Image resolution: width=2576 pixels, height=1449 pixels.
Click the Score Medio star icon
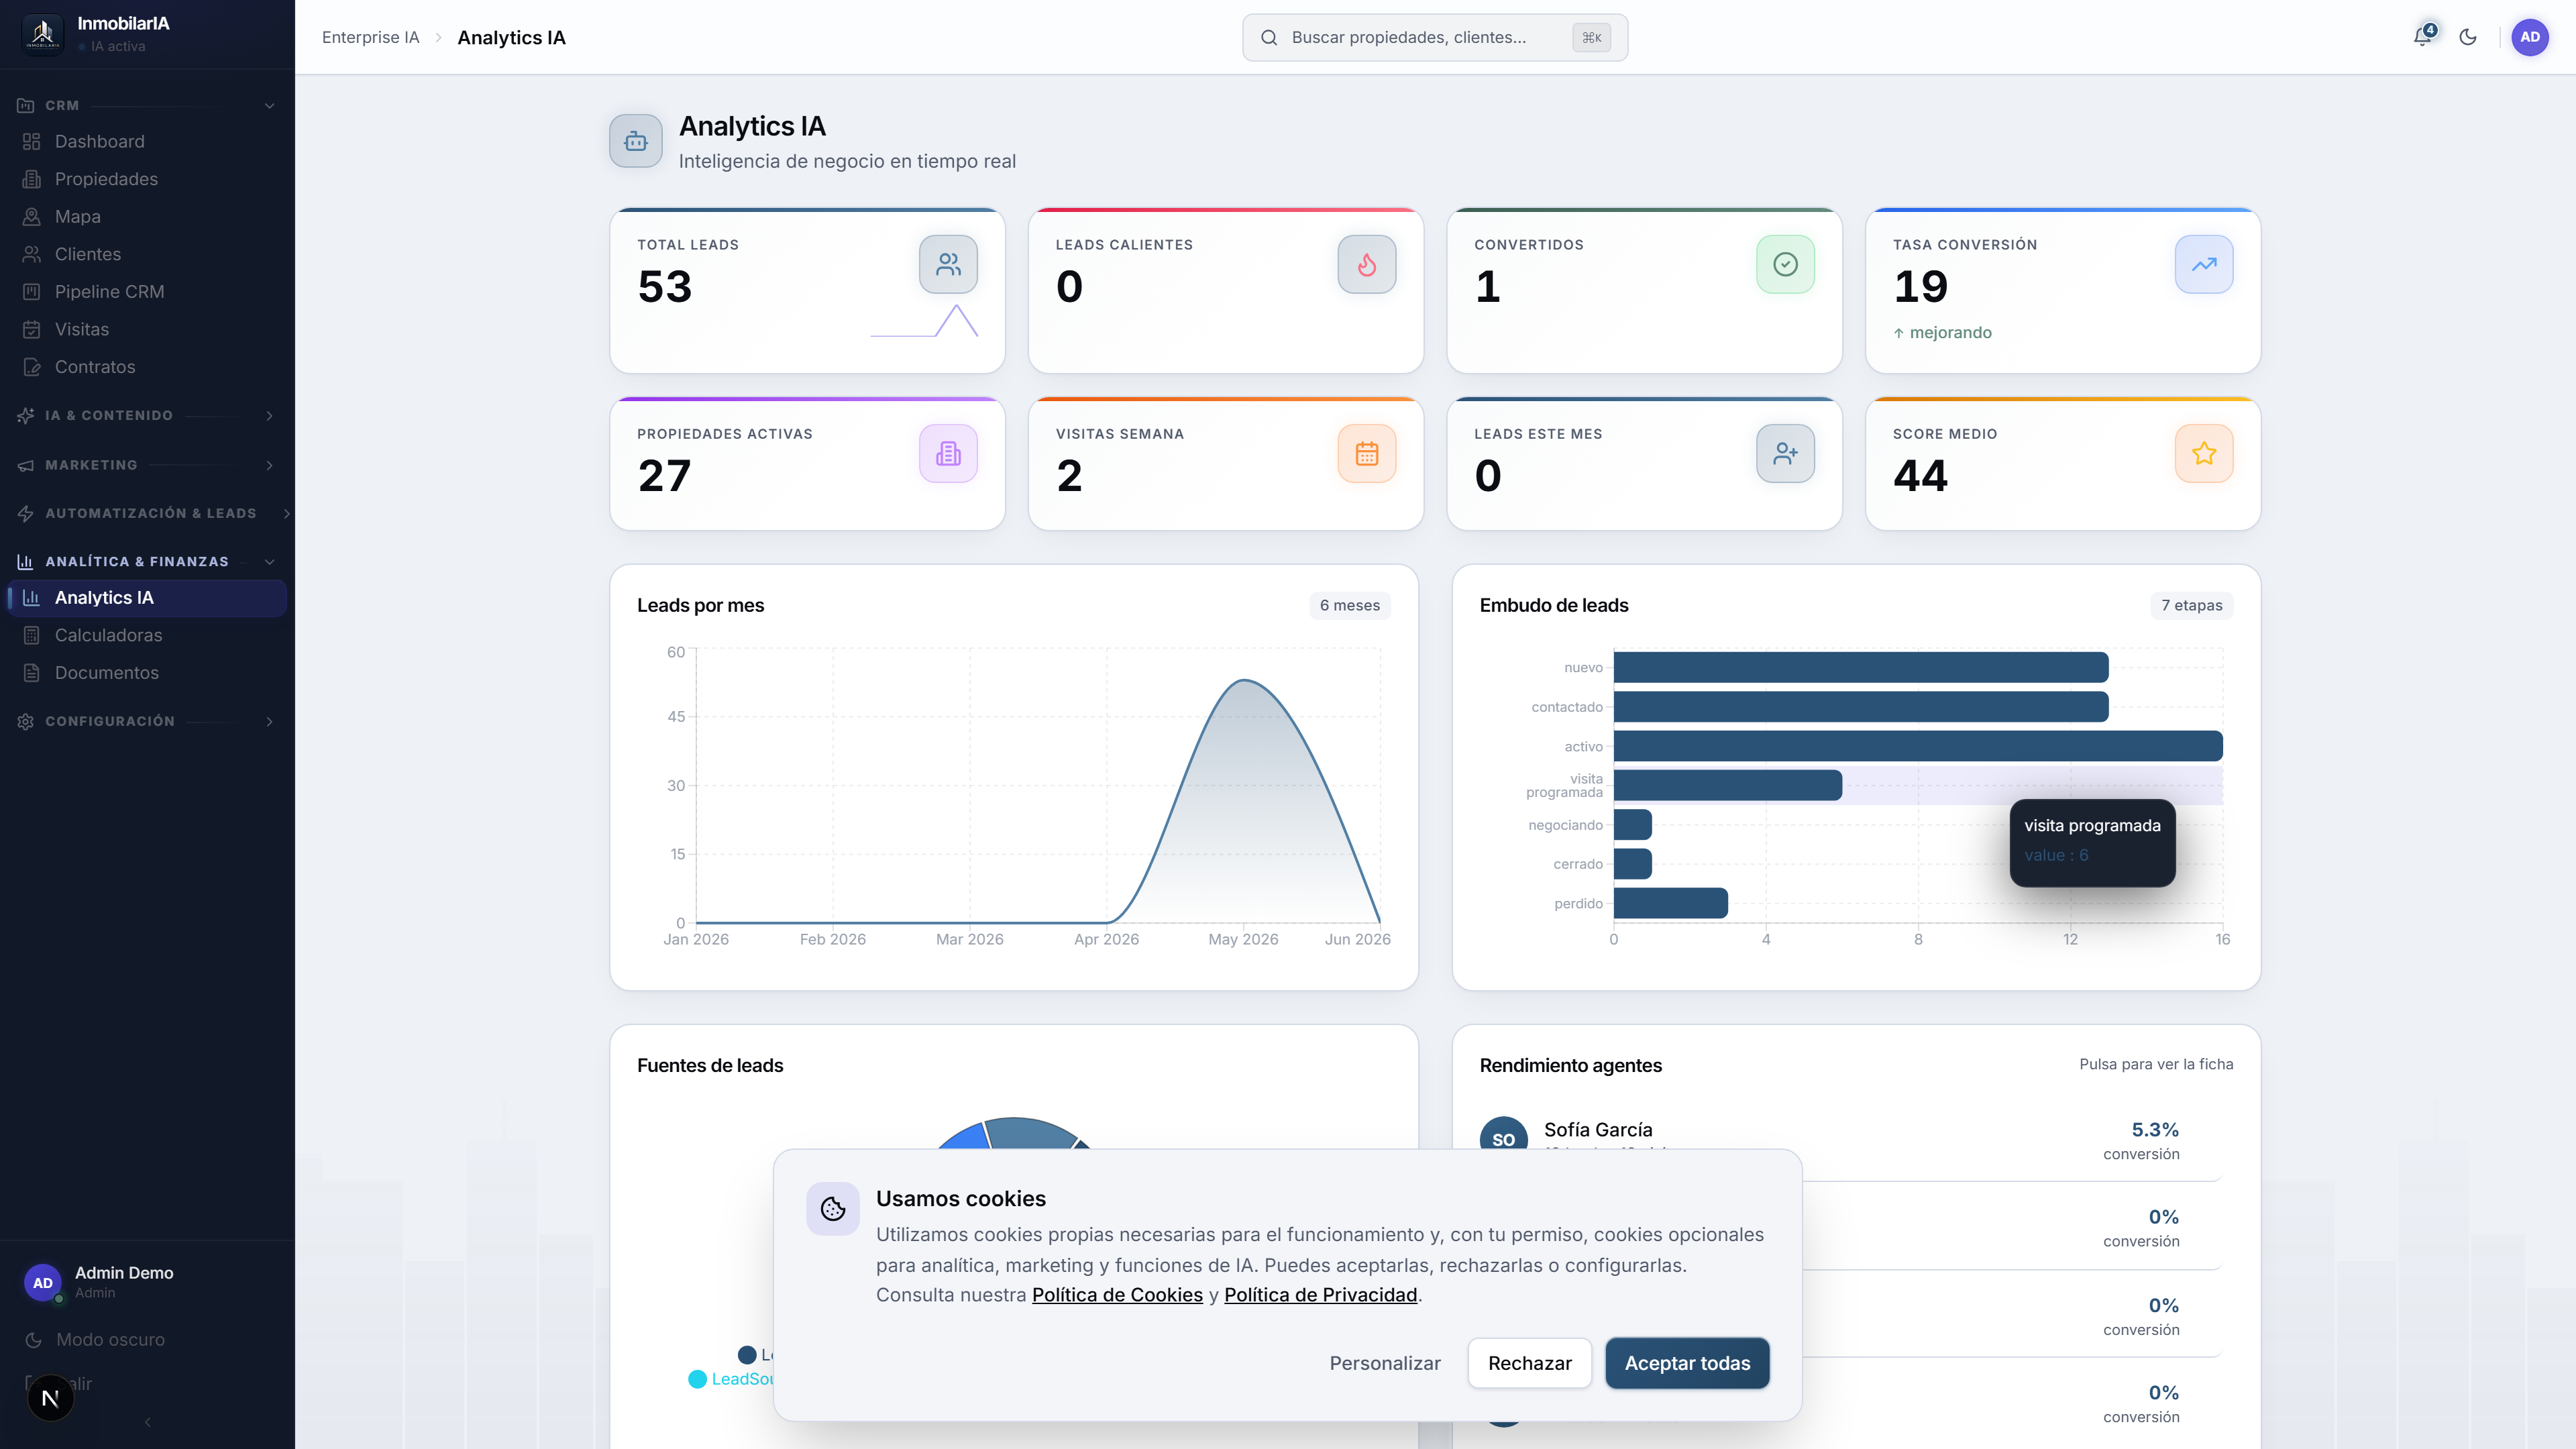[x=2204, y=453]
